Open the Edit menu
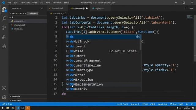196x110 pixels. [x=16, y=3]
